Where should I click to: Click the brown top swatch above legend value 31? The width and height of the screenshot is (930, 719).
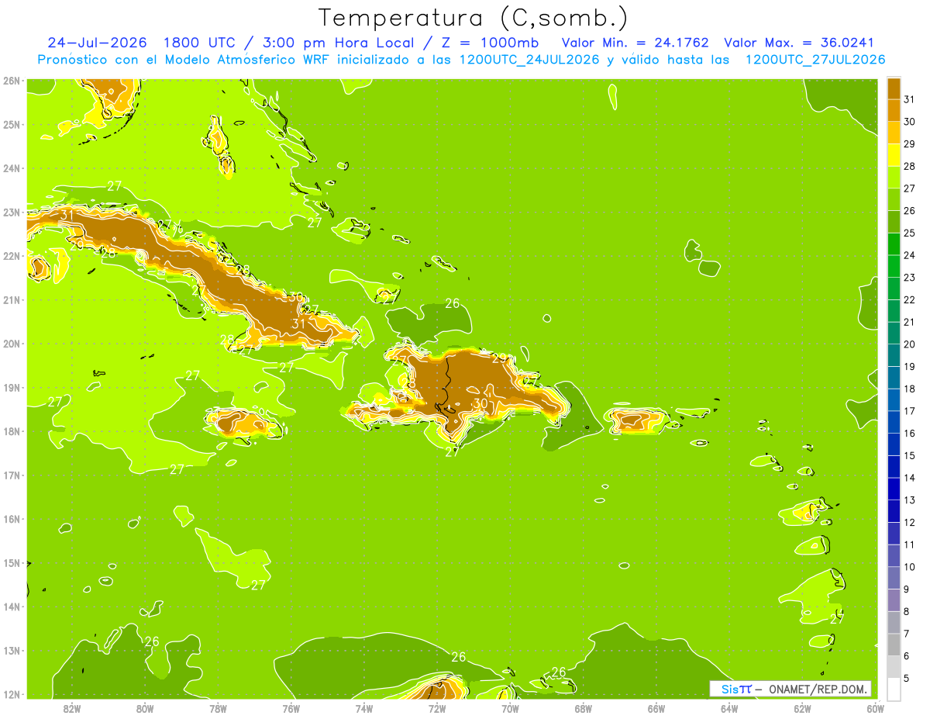coord(894,88)
